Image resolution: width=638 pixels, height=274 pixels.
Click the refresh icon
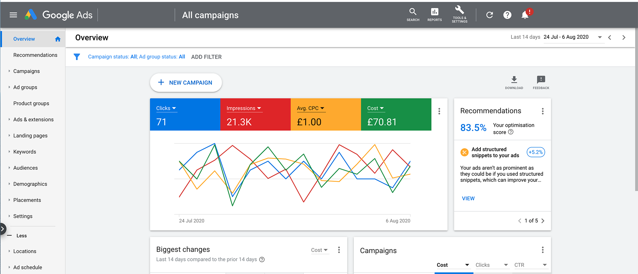(x=489, y=15)
